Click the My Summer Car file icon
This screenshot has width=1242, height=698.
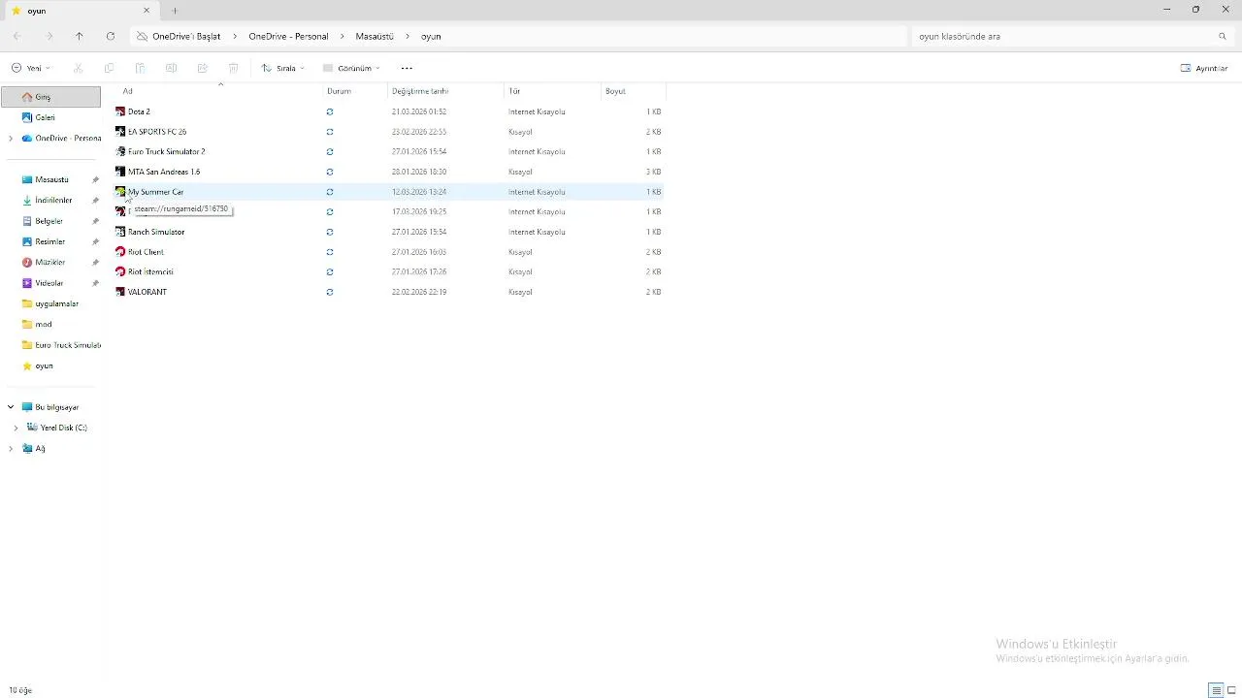120,192
